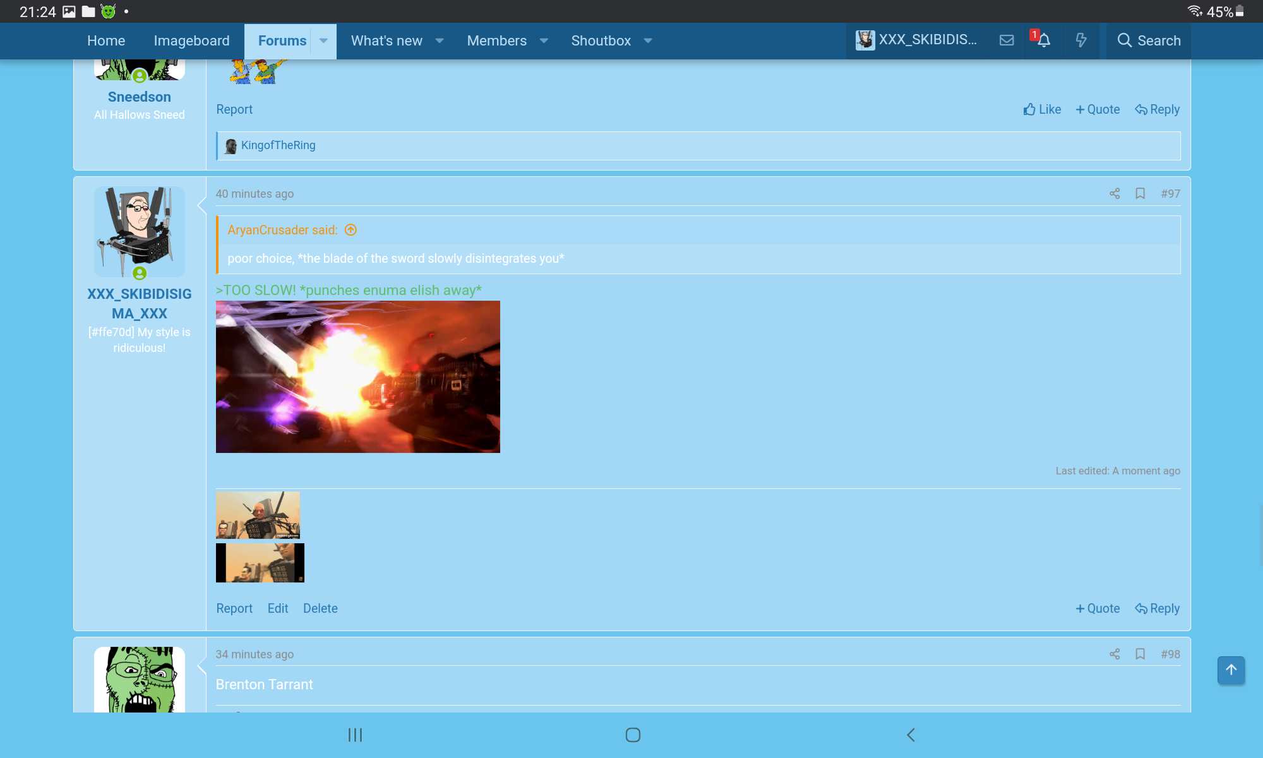The image size is (1263, 758).
Task: Reply to post #97
Action: click(1157, 608)
